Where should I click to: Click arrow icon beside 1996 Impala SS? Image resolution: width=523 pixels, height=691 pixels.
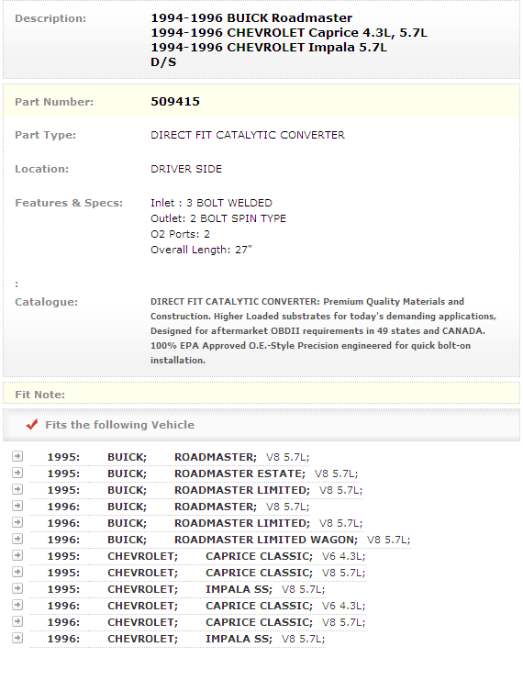click(x=17, y=638)
